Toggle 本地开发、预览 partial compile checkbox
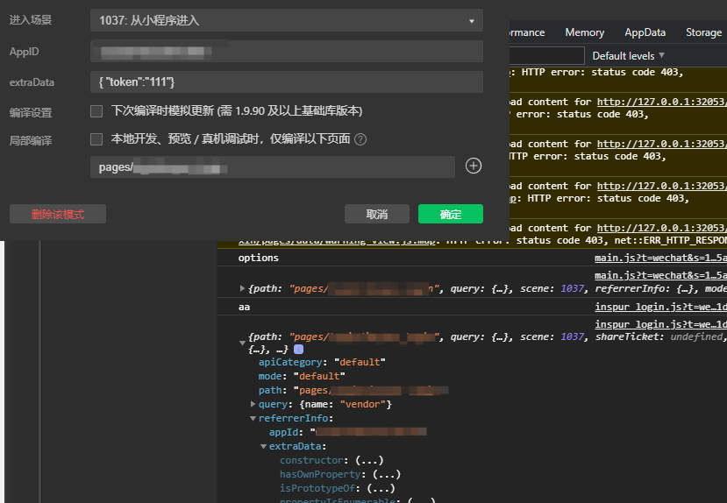Image resolution: width=727 pixels, height=503 pixels. pos(96,139)
